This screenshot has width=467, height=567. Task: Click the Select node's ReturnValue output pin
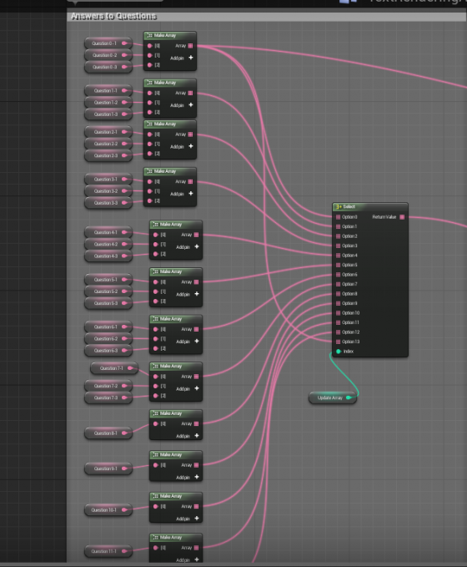pos(402,217)
